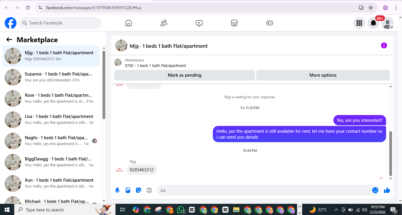This screenshot has height=215, width=402.
Task: Attach a photo with image icon
Action: [x=128, y=190]
